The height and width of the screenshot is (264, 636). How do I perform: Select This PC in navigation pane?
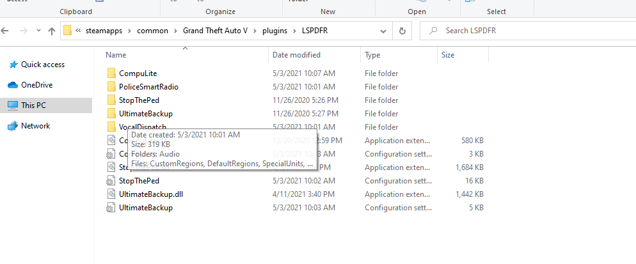33,105
